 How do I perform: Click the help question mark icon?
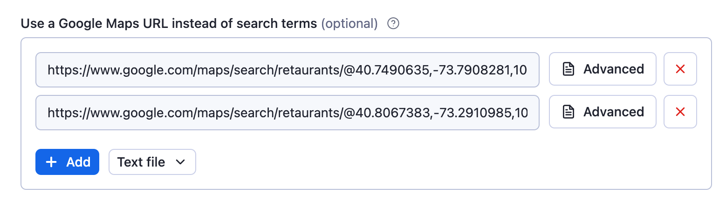point(393,24)
